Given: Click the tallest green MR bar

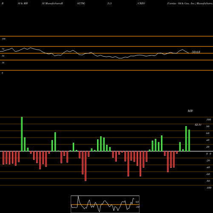Looking at the screenshot, I should coord(22,134).
